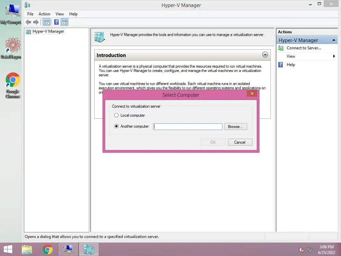341x256 pixels.
Task: Open the File menu
Action: click(x=30, y=14)
